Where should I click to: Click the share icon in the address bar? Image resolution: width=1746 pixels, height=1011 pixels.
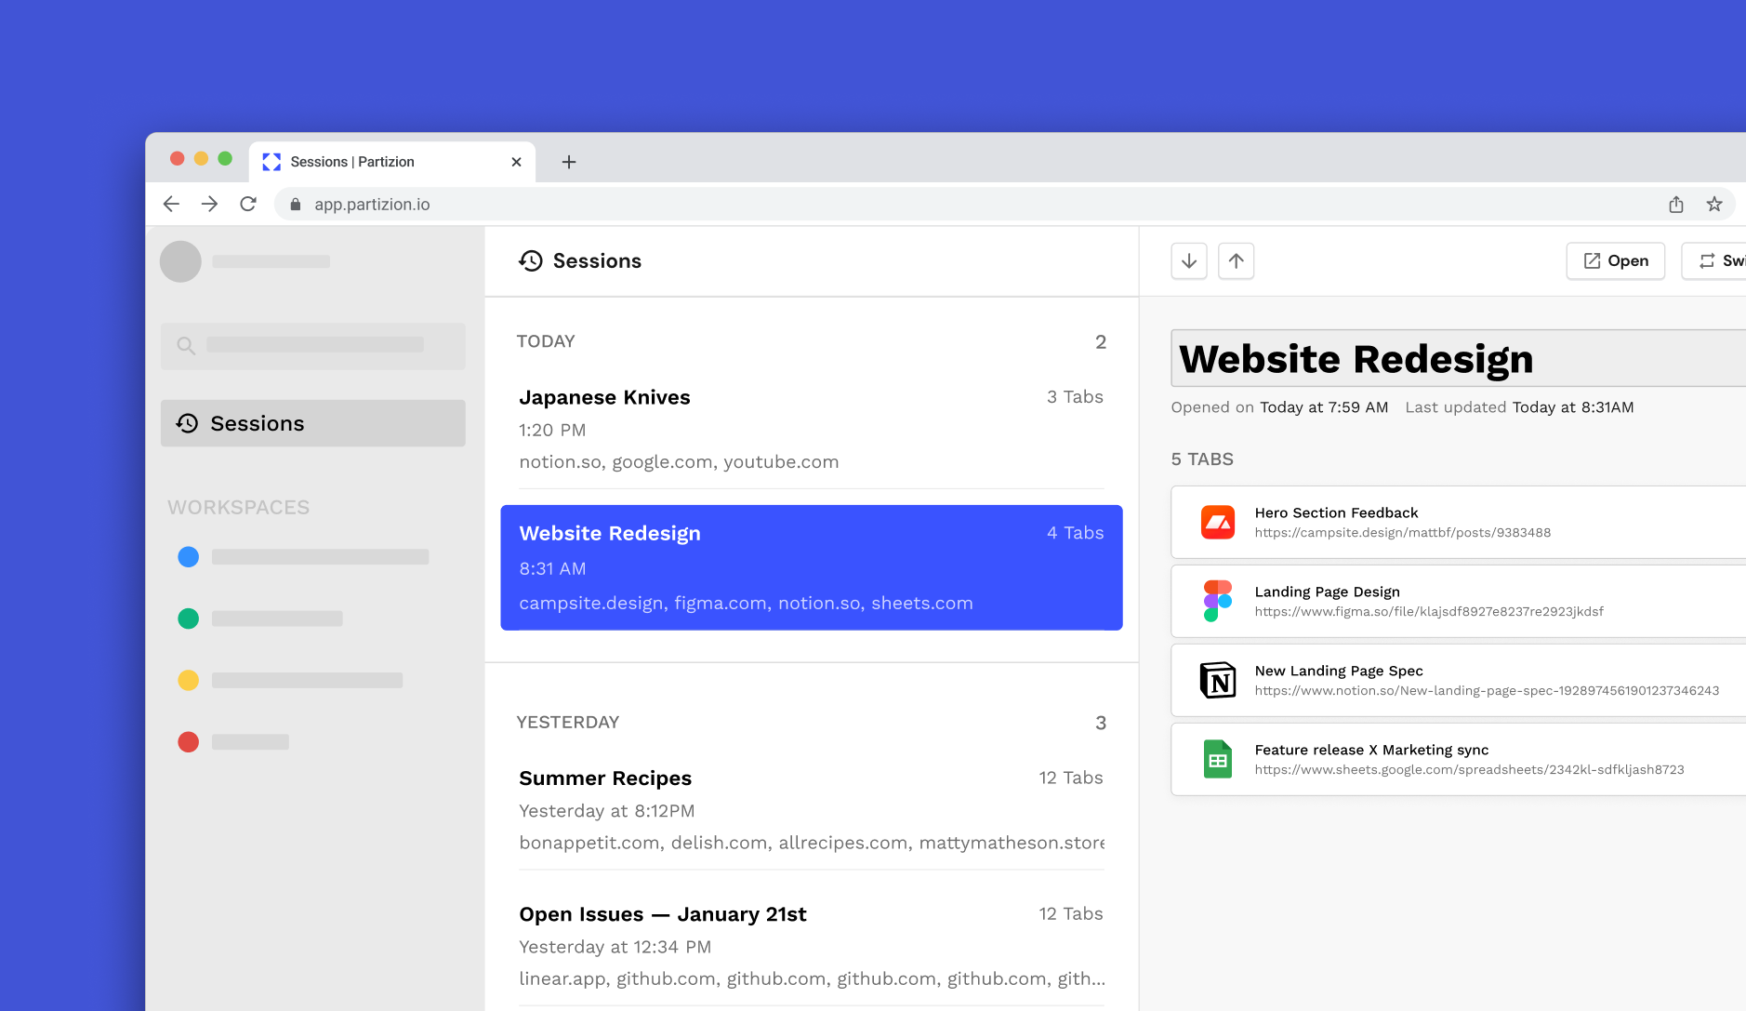coord(1676,204)
